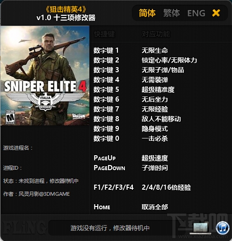232x241 pixels.
Task: Click the 取消全部 Home entry
Action: pyautogui.click(x=155, y=207)
